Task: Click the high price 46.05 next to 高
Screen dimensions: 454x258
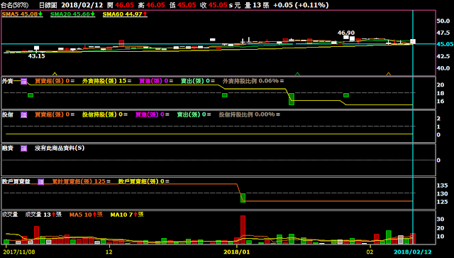Action: (155, 5)
